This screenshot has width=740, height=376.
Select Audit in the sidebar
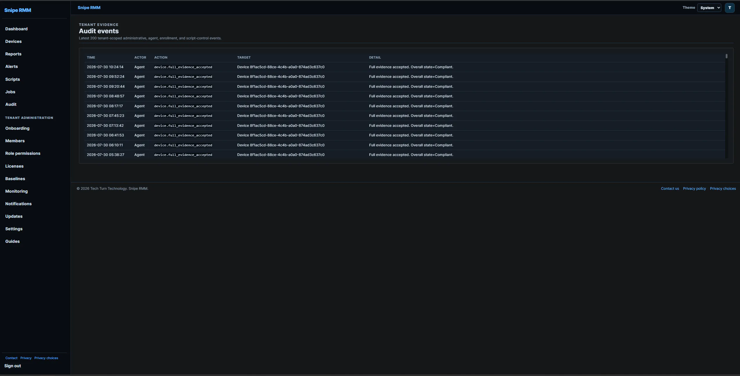click(x=11, y=104)
